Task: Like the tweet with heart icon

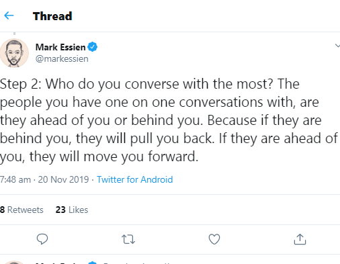Action: [x=214, y=239]
